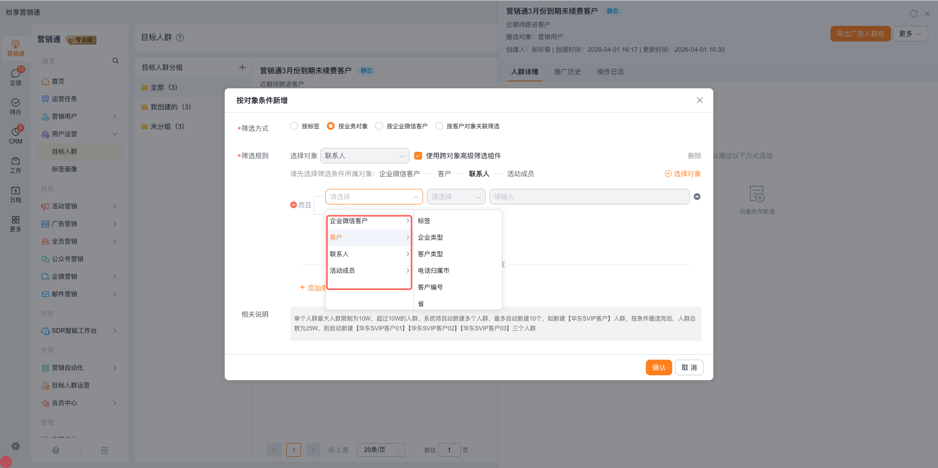Click 删除 link in filter rule row
This screenshot has height=468, width=938.
tap(695, 156)
